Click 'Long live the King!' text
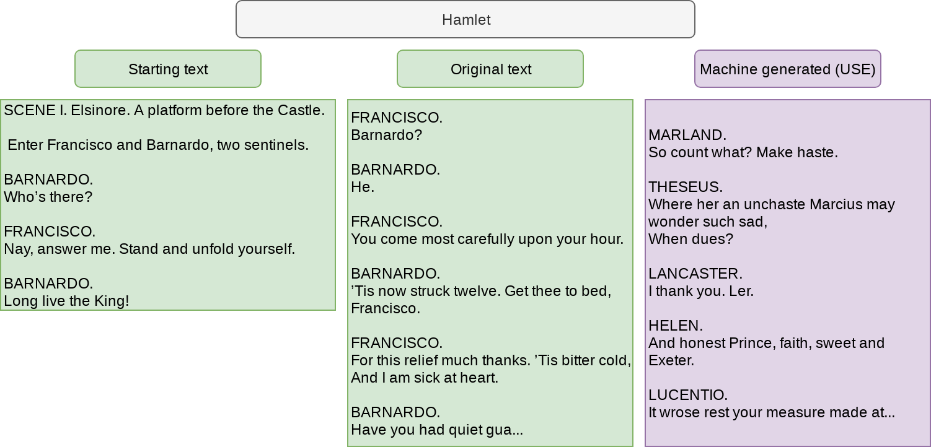931x447 pixels. point(67,302)
